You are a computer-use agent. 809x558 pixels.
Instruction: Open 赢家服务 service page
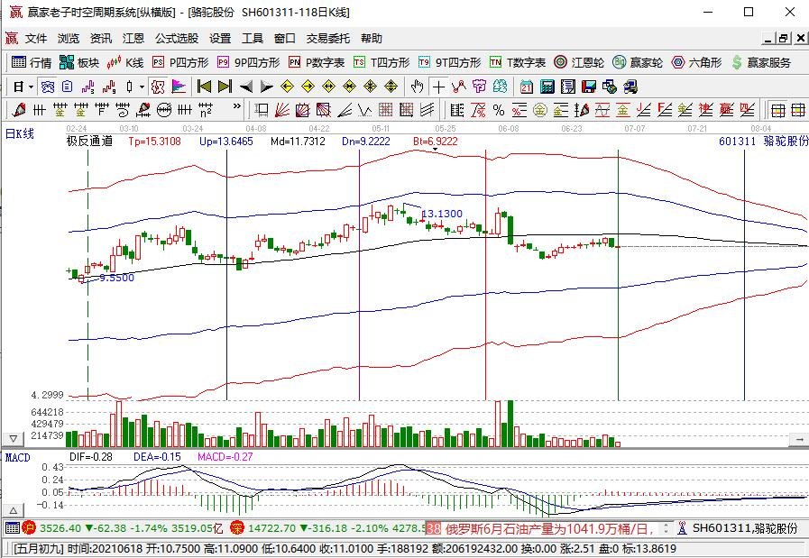click(761, 62)
